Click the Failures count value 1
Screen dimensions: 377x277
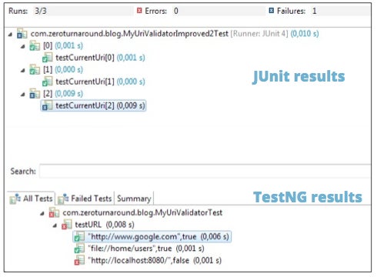click(x=314, y=11)
